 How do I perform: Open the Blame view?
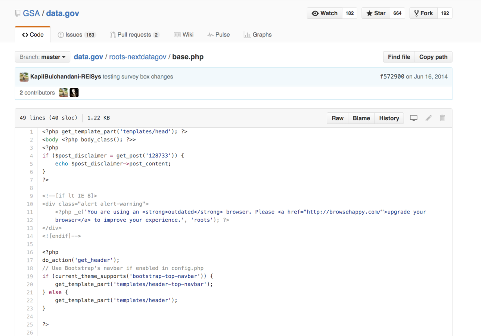(361, 118)
